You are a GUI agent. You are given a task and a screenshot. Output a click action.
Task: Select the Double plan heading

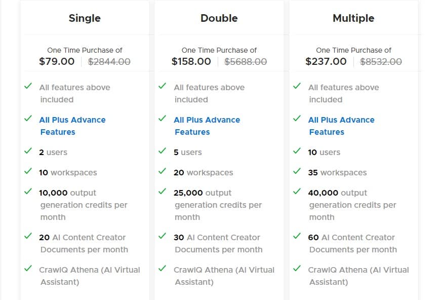(x=219, y=18)
